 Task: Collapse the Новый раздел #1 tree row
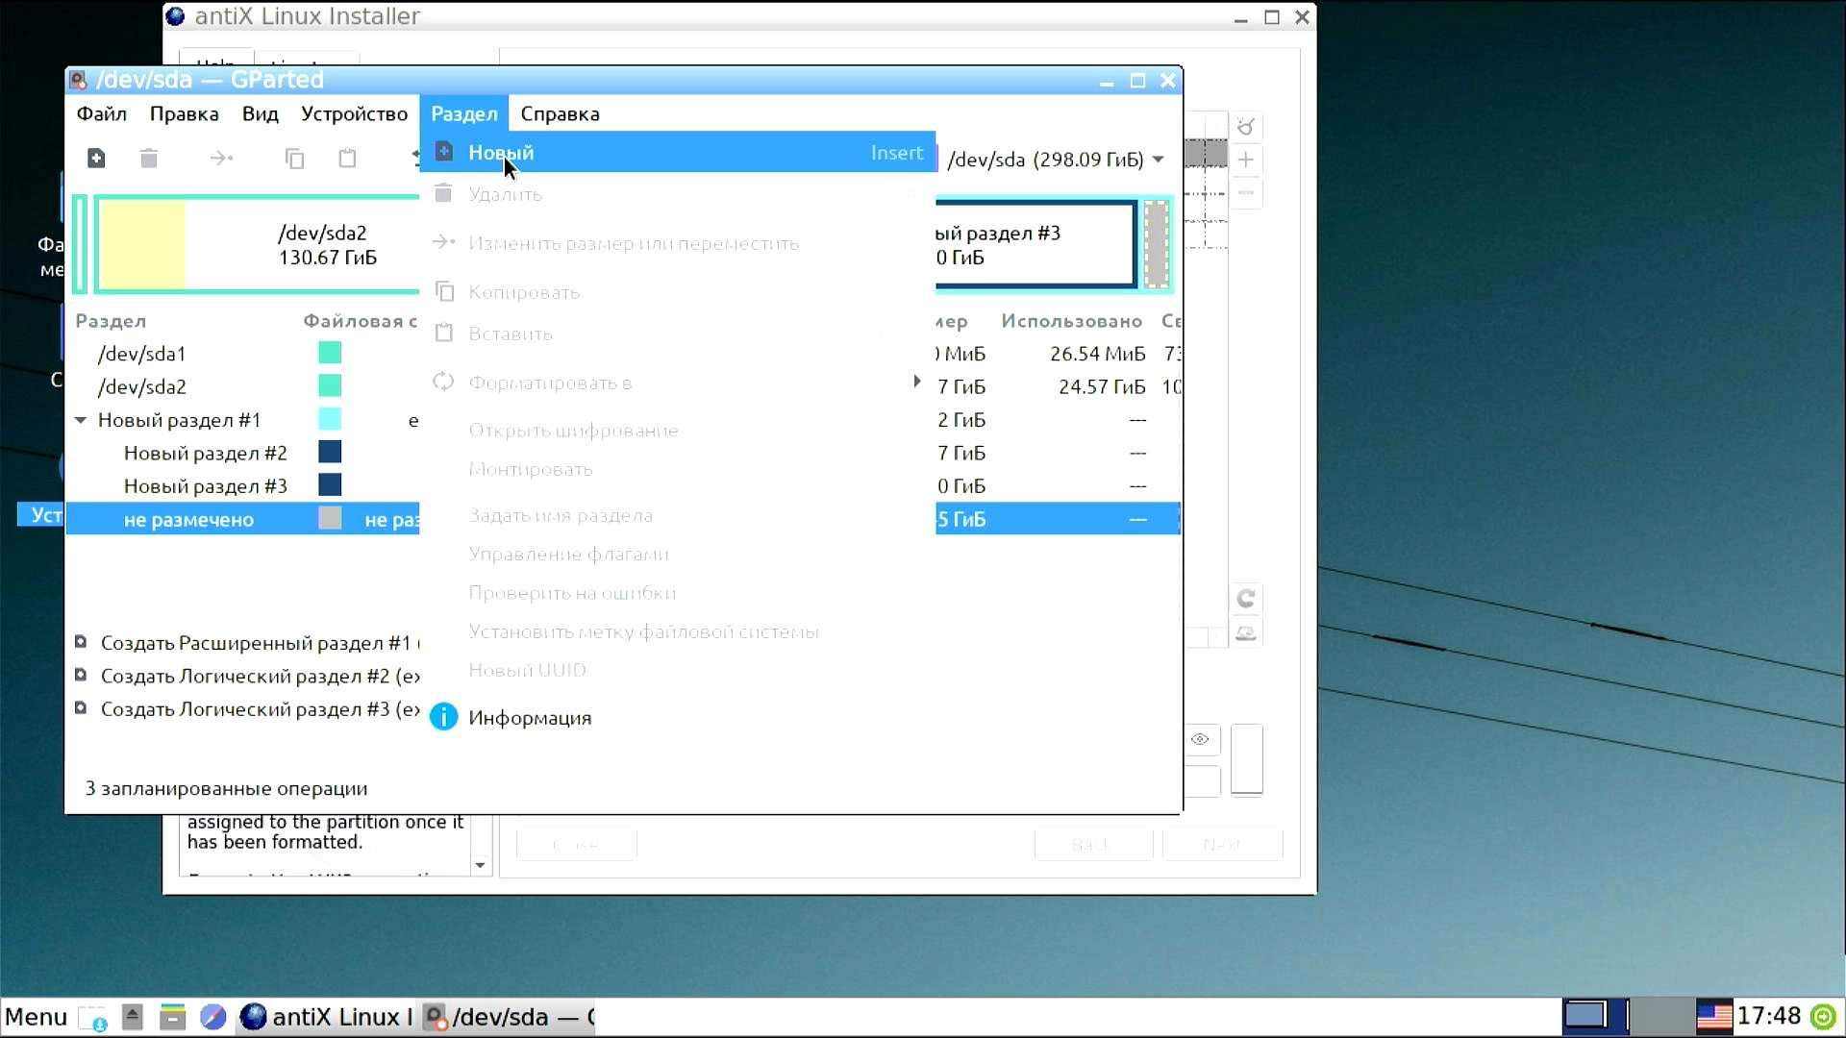click(x=81, y=420)
